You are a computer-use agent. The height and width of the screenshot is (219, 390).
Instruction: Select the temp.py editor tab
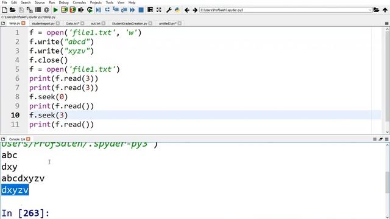15,23
